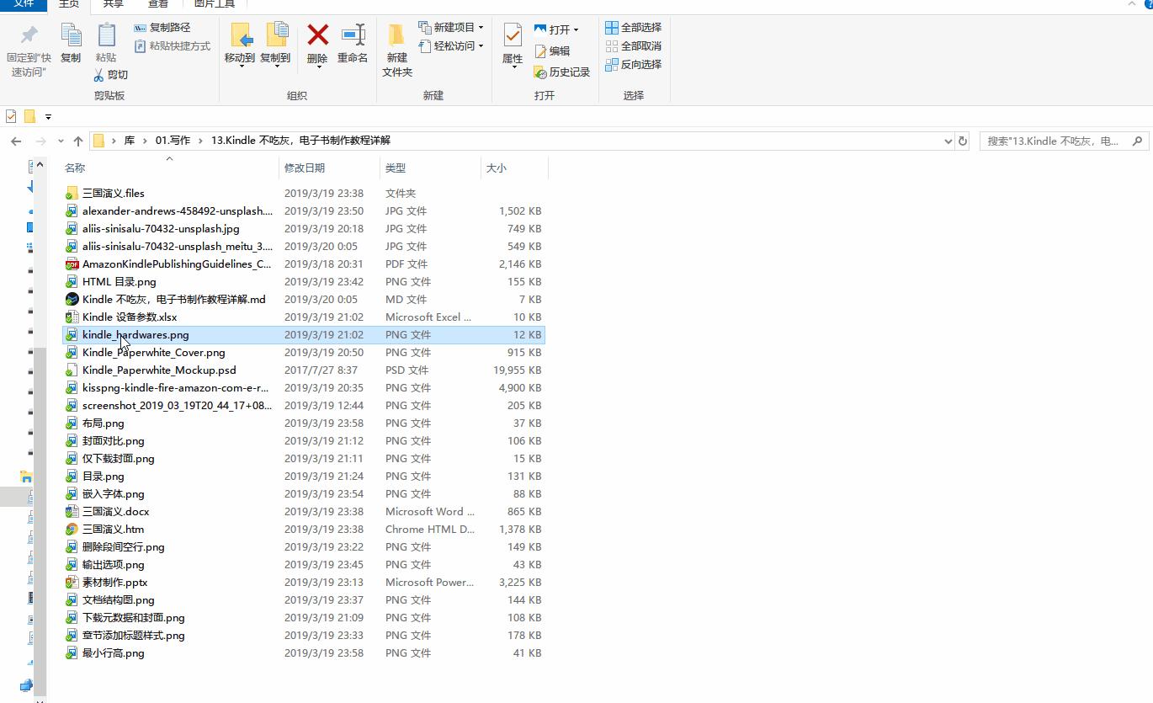This screenshot has width=1153, height=703.
Task: Click 反向选择 (Invert selection)
Action: 634,65
